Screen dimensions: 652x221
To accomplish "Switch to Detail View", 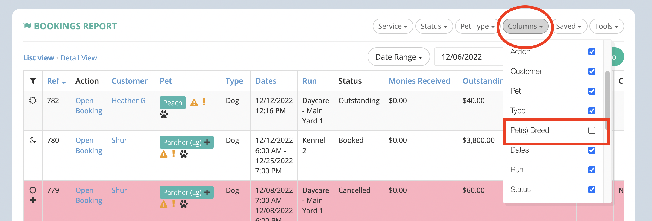I will click(79, 58).
